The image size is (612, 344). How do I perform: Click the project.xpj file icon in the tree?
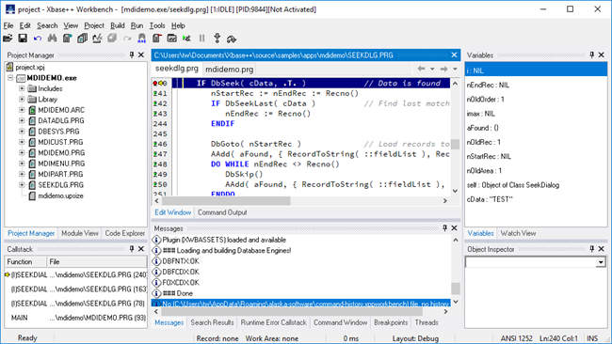(9, 67)
